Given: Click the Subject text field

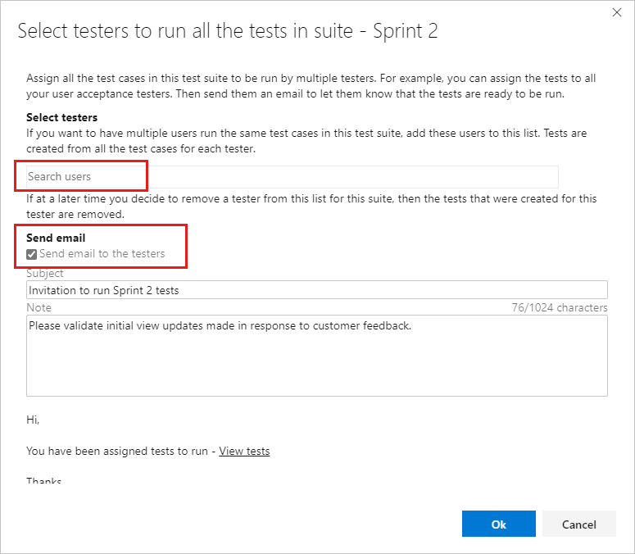Looking at the screenshot, I should coord(316,290).
